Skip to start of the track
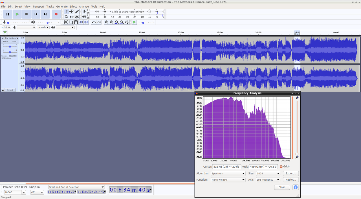The width and height of the screenshot is (361, 199). point(36,14)
